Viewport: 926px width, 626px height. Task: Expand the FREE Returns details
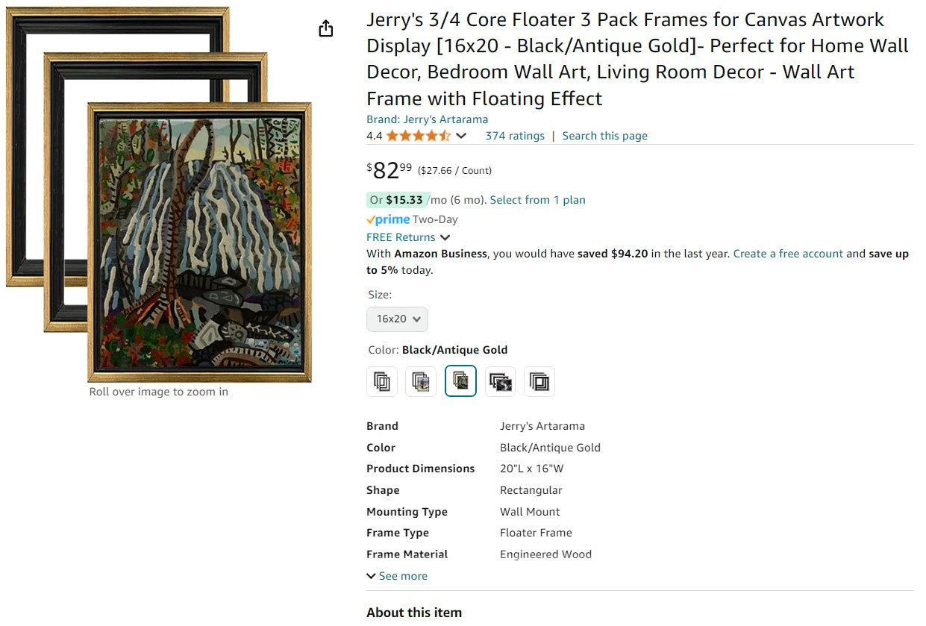(x=408, y=237)
